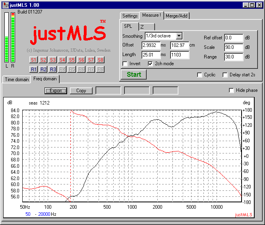Recall the R3 stored measurement

[x=52, y=69]
